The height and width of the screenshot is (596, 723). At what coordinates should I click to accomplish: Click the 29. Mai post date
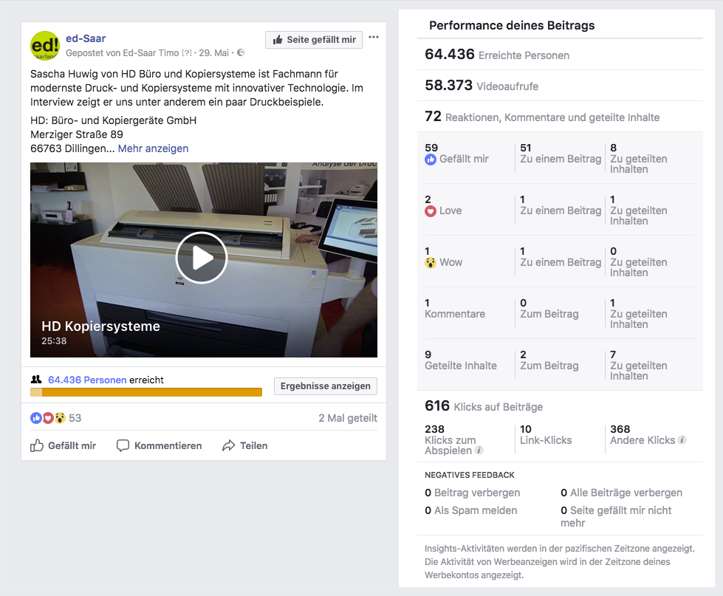tap(214, 53)
